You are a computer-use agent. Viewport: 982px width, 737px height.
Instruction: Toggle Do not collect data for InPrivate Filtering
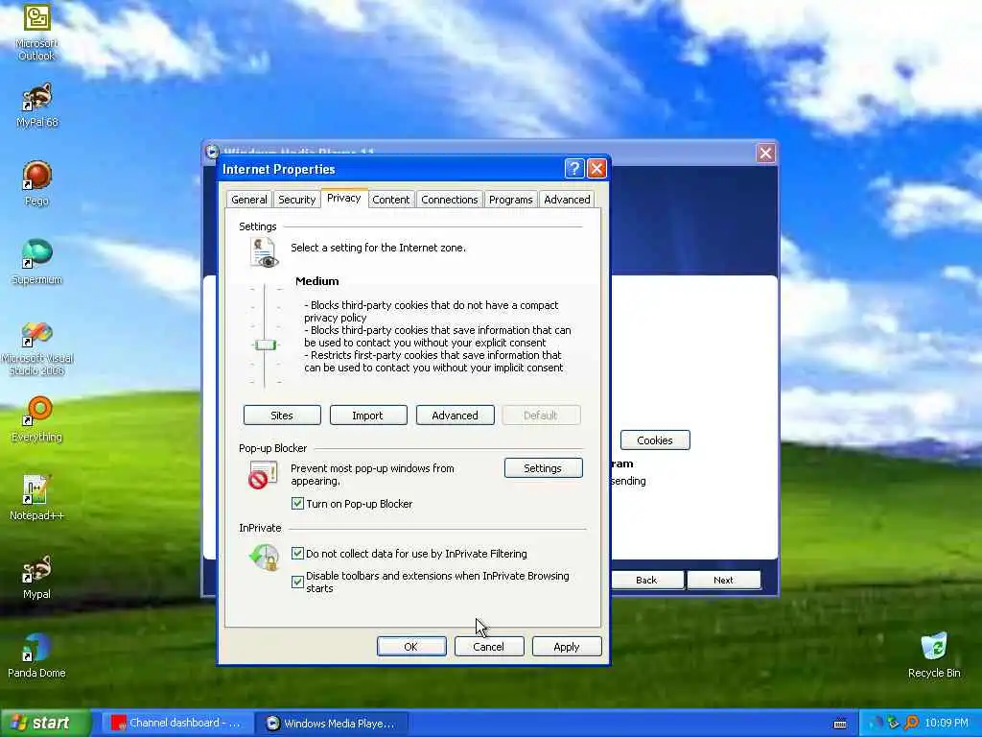click(x=297, y=554)
